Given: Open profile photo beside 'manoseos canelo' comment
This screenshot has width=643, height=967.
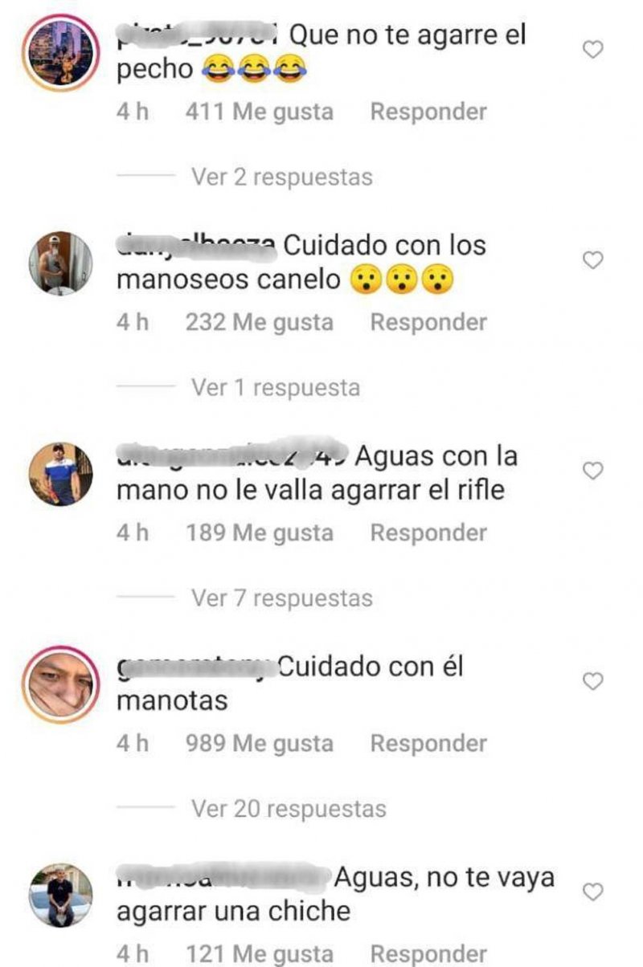Looking at the screenshot, I should (60, 263).
